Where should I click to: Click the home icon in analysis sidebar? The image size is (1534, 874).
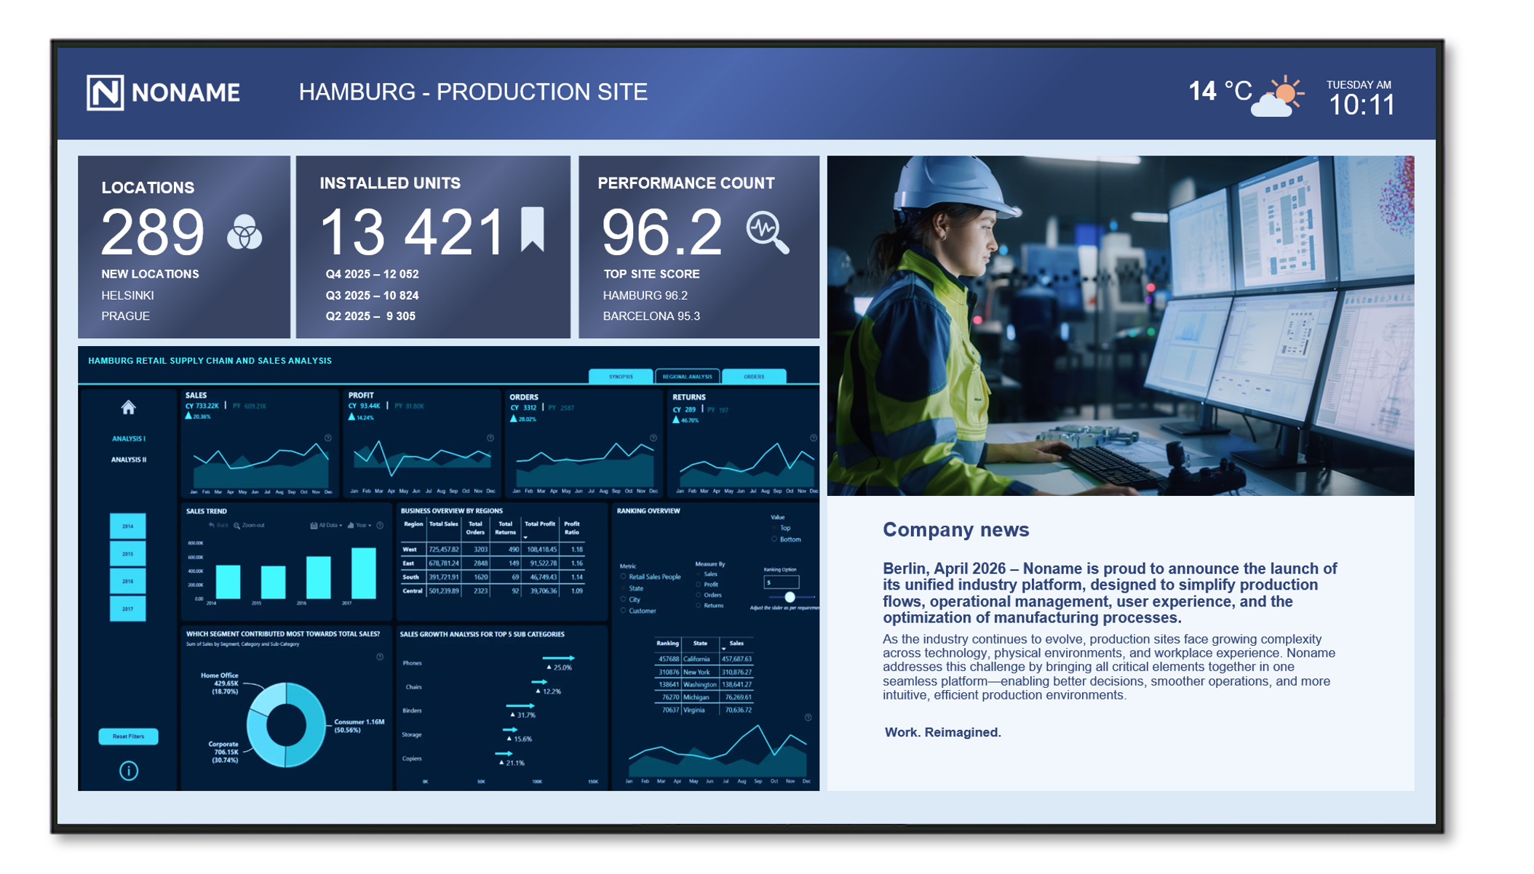(x=129, y=408)
